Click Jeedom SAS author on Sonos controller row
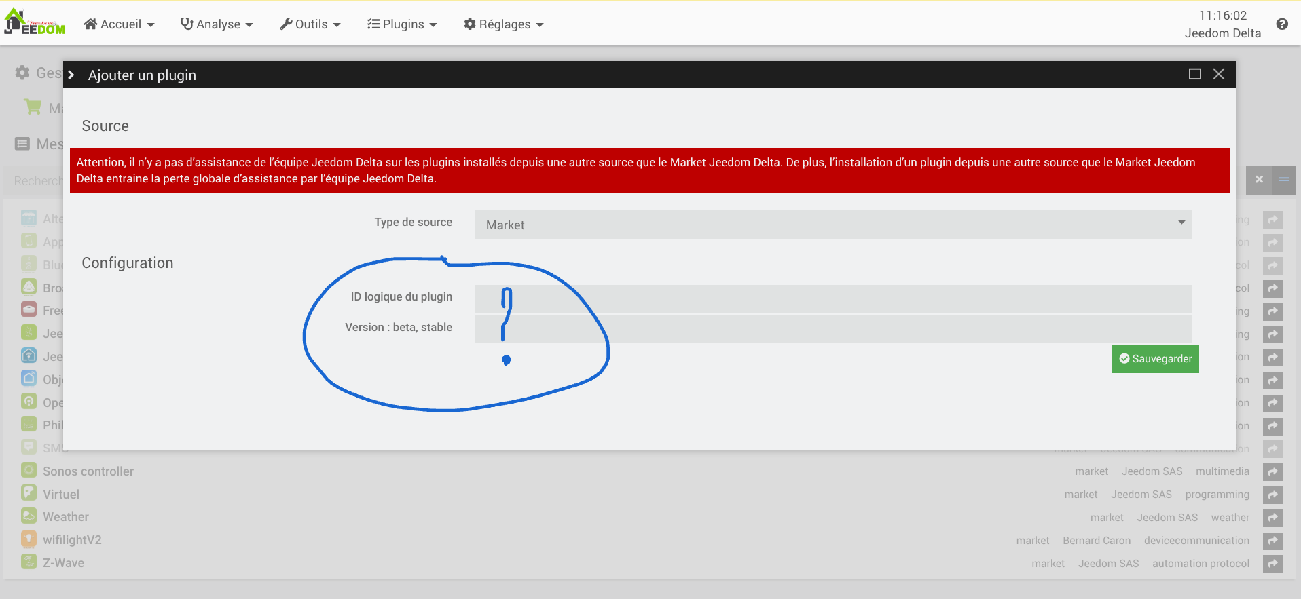Viewport: 1301px width, 599px height. tap(1152, 471)
